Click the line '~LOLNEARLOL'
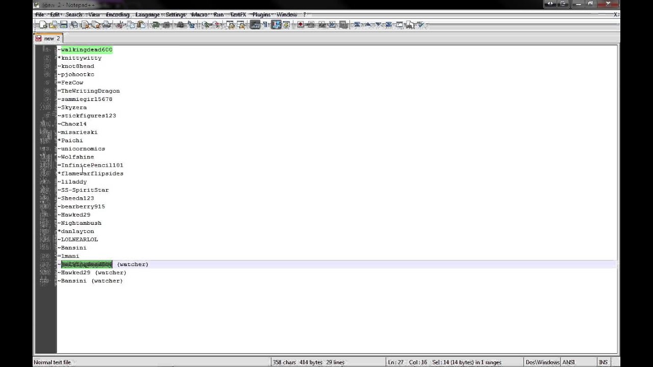653x367 pixels. (x=78, y=240)
